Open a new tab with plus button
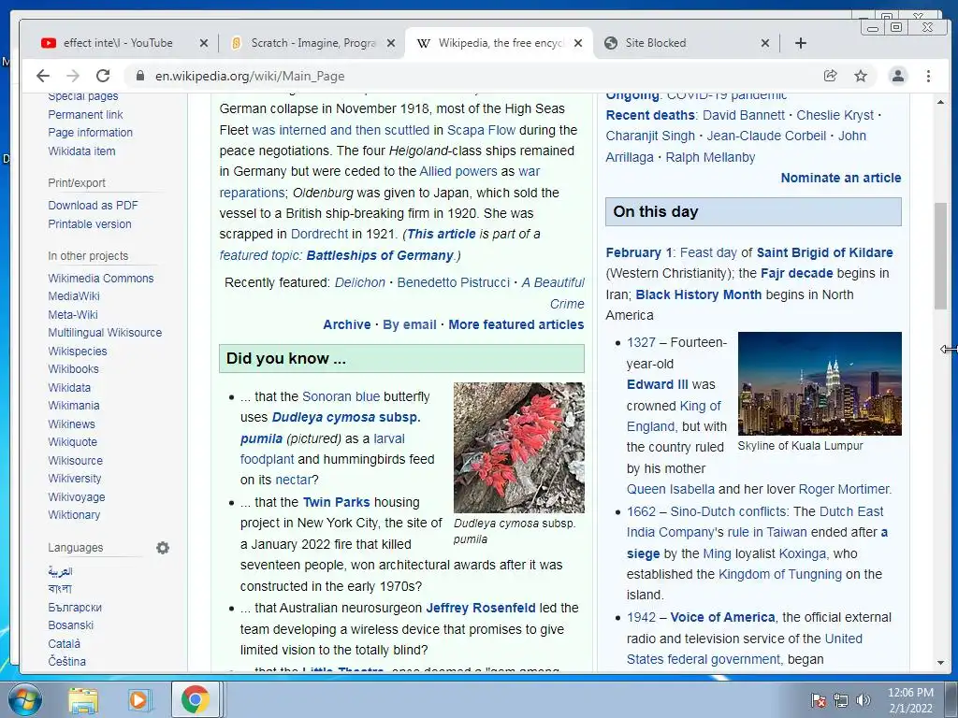The height and width of the screenshot is (718, 958). coord(801,43)
